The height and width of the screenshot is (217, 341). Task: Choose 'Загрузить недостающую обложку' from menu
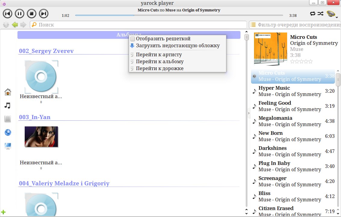(x=178, y=46)
